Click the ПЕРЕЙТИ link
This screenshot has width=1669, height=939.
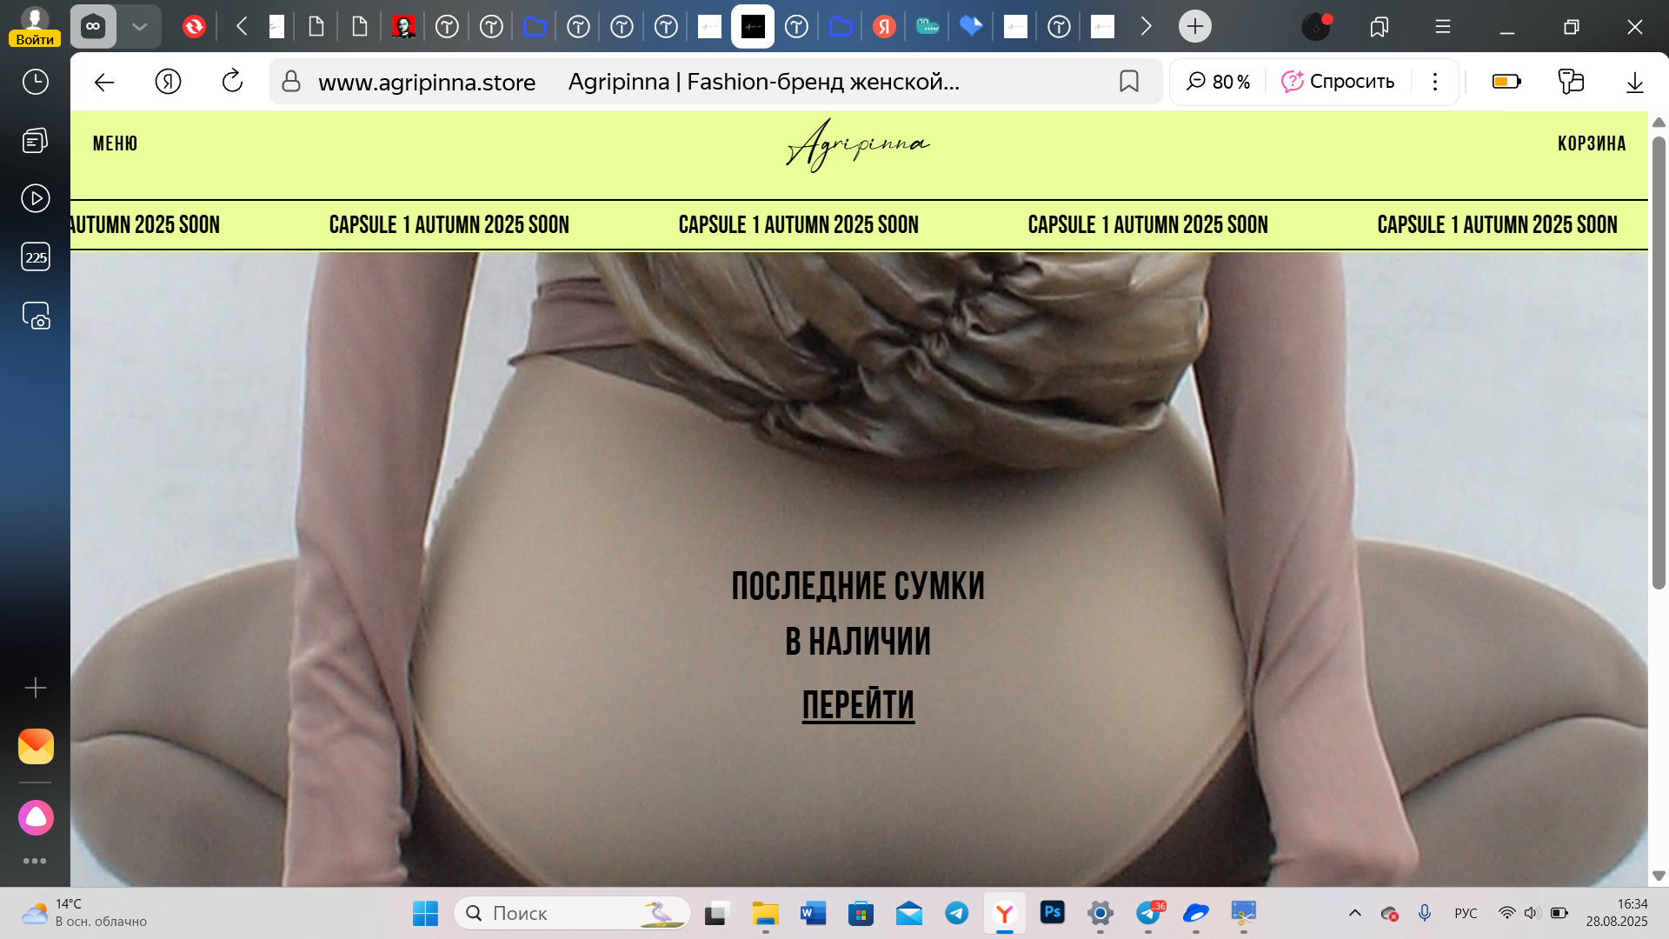pyautogui.click(x=858, y=705)
